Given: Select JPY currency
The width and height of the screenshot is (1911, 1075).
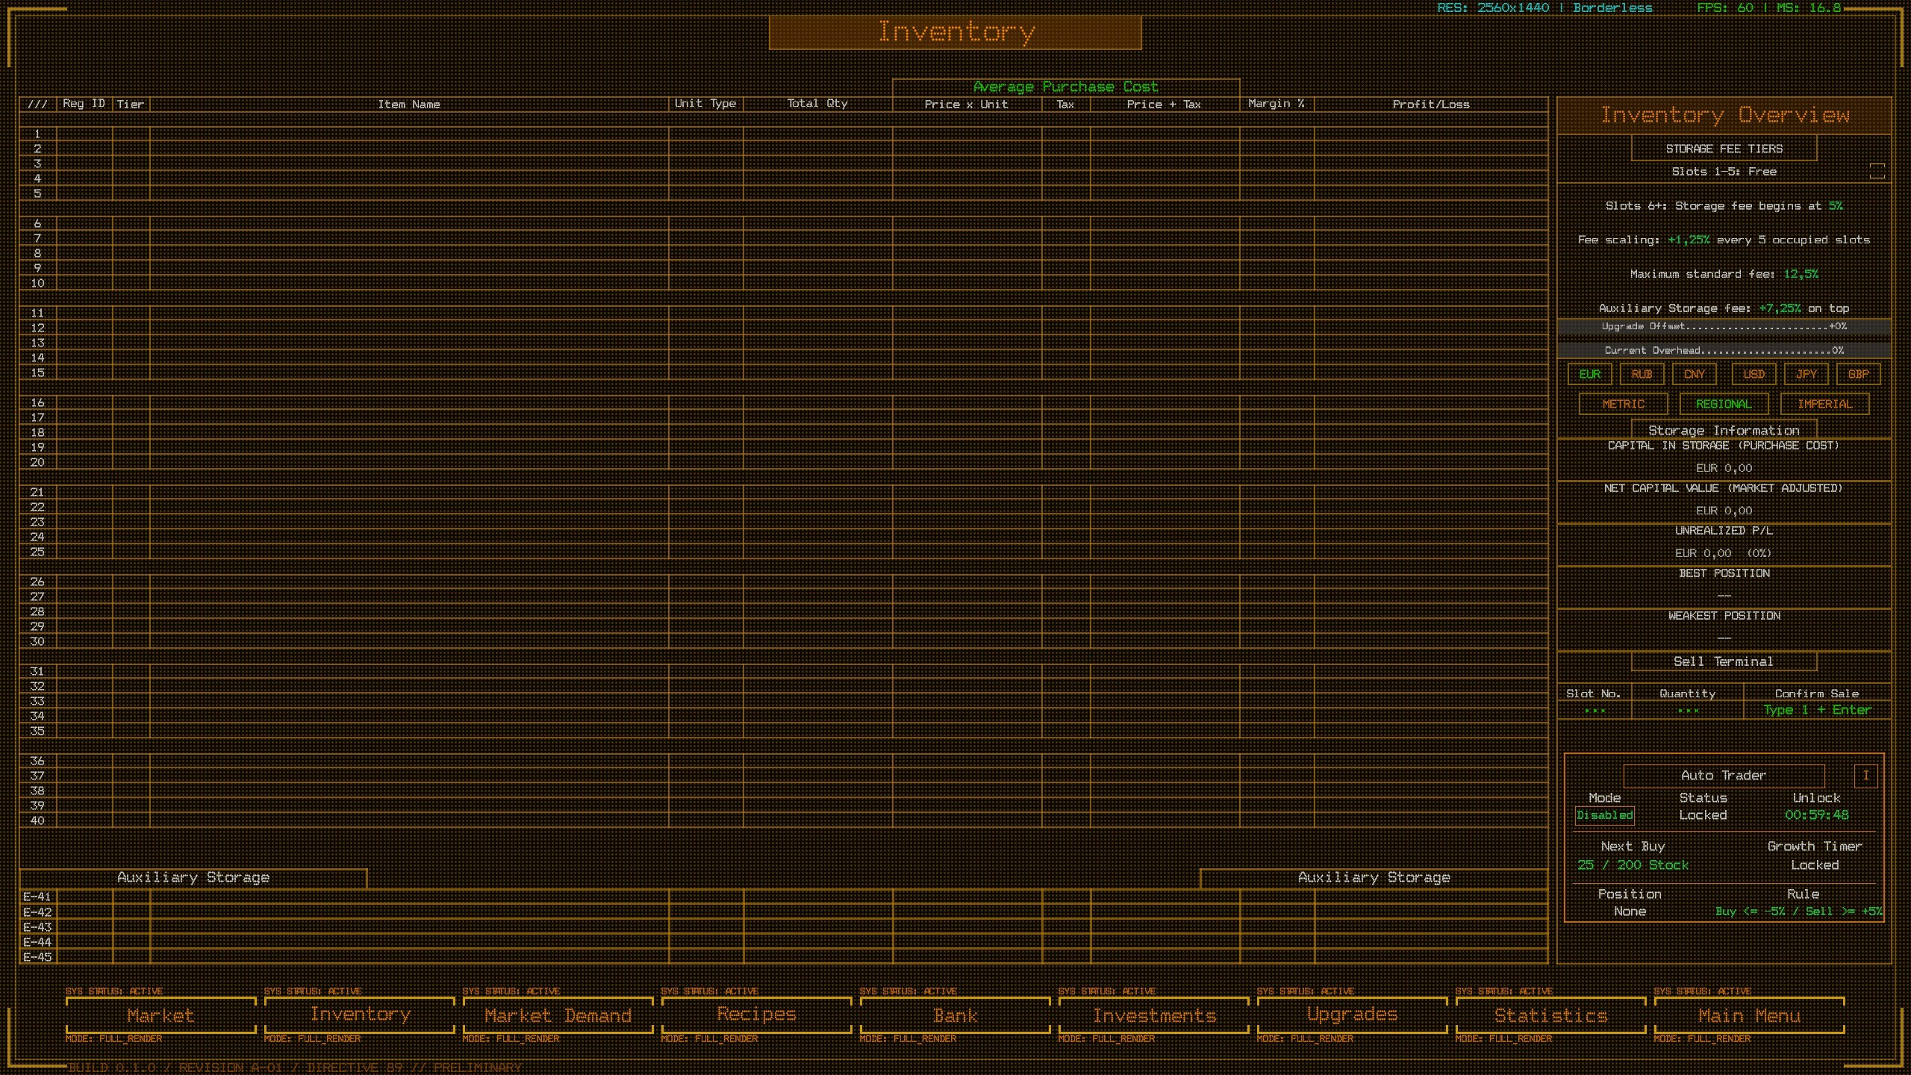Looking at the screenshot, I should coord(1806,374).
